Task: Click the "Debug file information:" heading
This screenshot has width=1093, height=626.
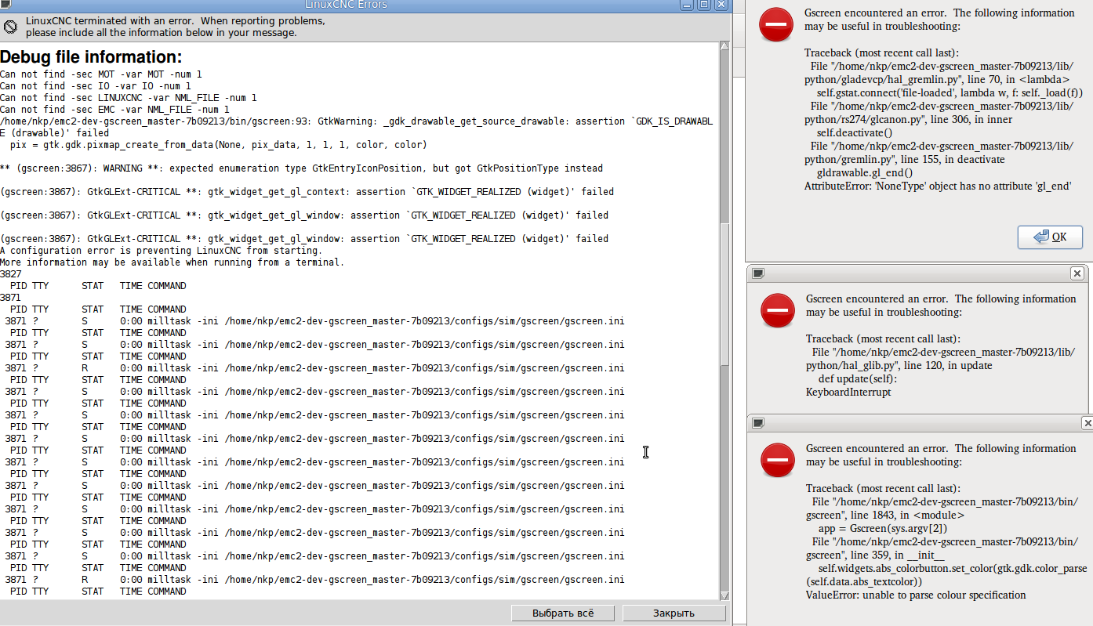Action: coord(91,57)
